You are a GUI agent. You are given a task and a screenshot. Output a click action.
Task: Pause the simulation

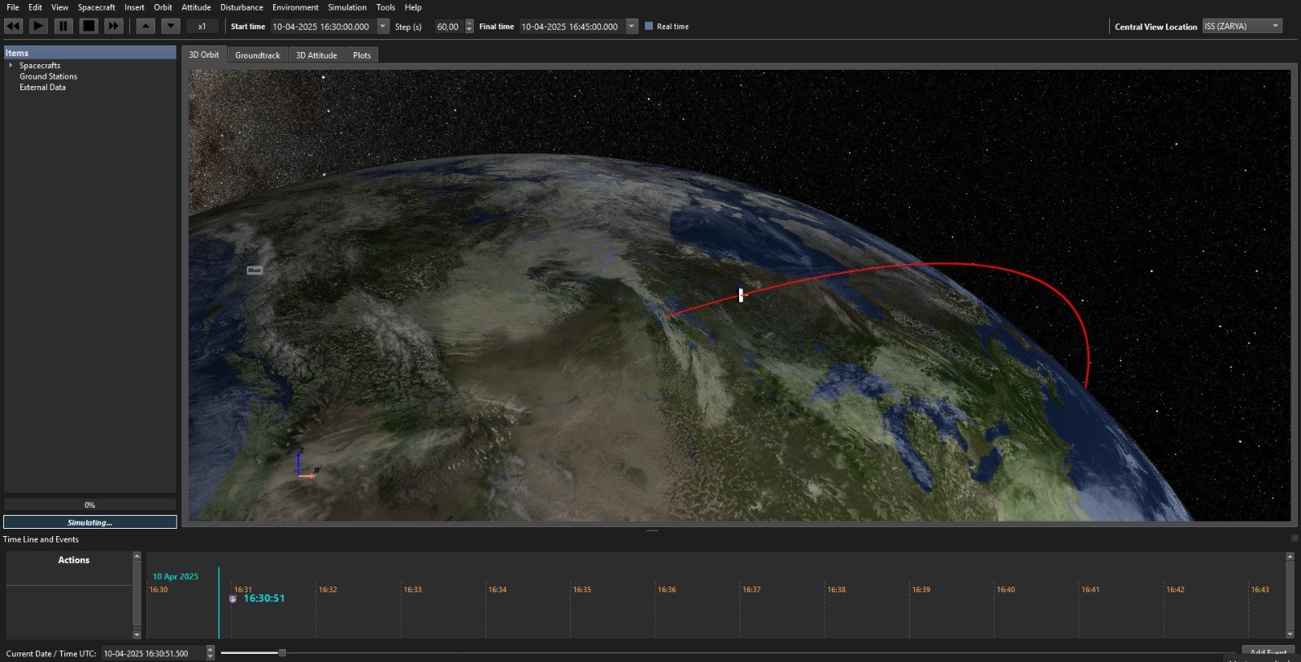(63, 26)
